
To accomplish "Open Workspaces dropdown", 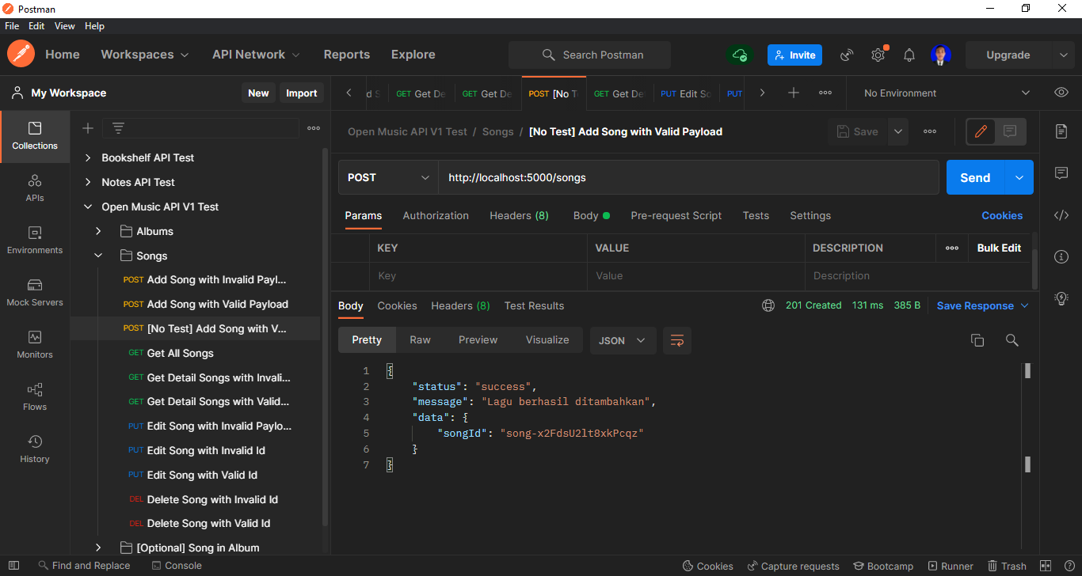I will [x=145, y=55].
